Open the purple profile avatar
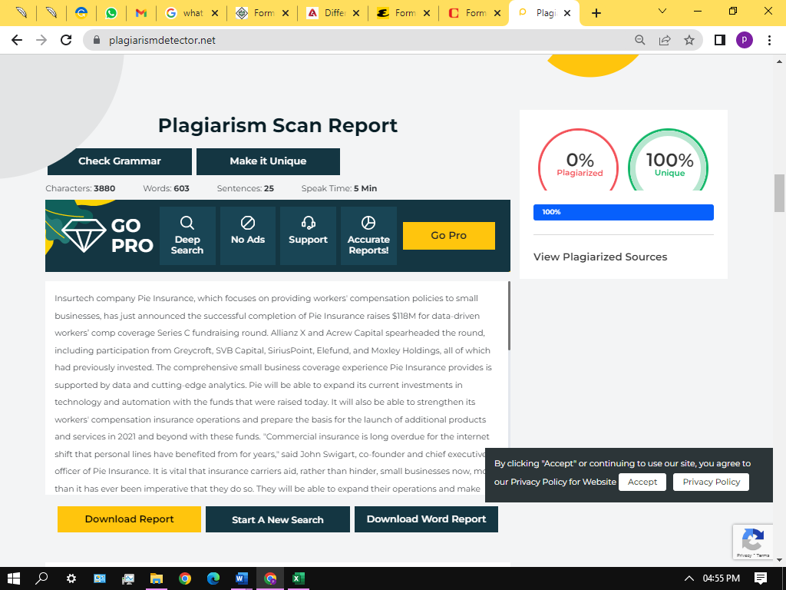The image size is (786, 590). [745, 40]
